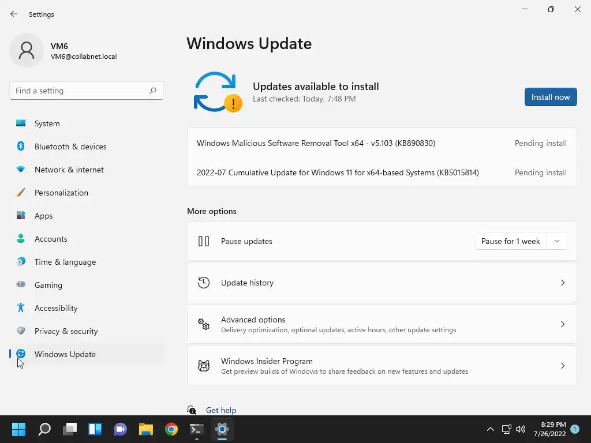Open Task View on the taskbar
Image resolution: width=591 pixels, height=443 pixels.
click(70, 429)
